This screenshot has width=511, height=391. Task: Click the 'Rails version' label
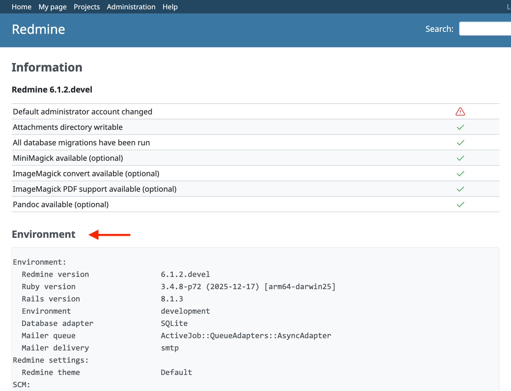point(51,299)
